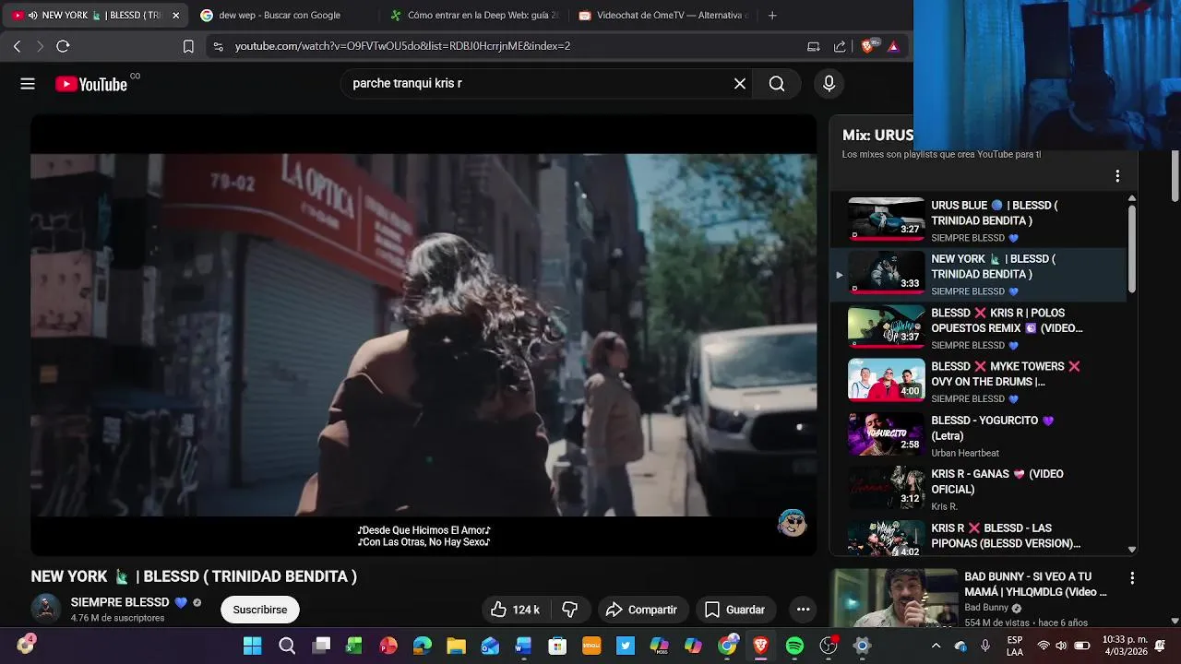This screenshot has height=664, width=1181.
Task: Reload the current page
Action: pos(63,46)
